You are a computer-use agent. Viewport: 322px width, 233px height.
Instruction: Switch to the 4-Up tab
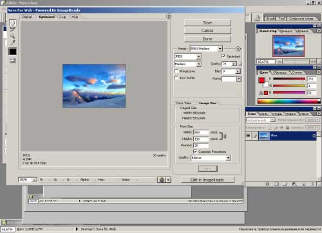pos(75,17)
